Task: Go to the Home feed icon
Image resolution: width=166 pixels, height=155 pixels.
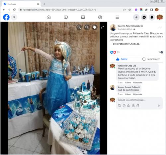Action: pos(48,17)
